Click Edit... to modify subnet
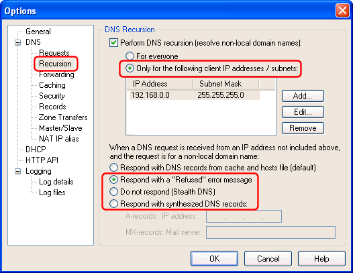This screenshot has height=273, width=353. (303, 112)
